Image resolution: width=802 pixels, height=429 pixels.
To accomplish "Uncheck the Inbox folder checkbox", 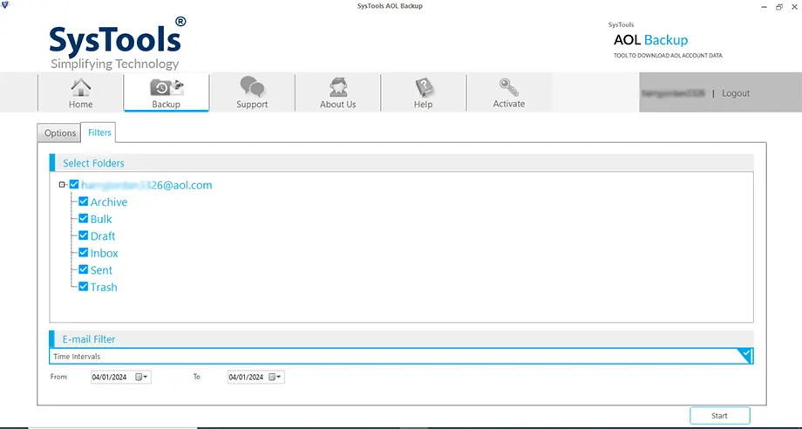I will pyautogui.click(x=84, y=253).
